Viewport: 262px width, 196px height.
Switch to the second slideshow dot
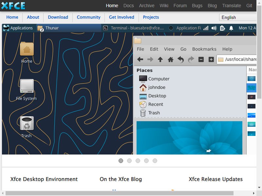point(129,161)
